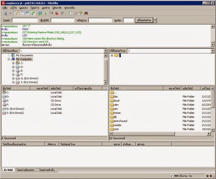Select the media folder in remote list

[117, 125]
